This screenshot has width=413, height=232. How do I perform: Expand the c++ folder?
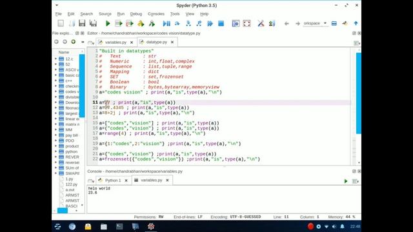click(56, 81)
